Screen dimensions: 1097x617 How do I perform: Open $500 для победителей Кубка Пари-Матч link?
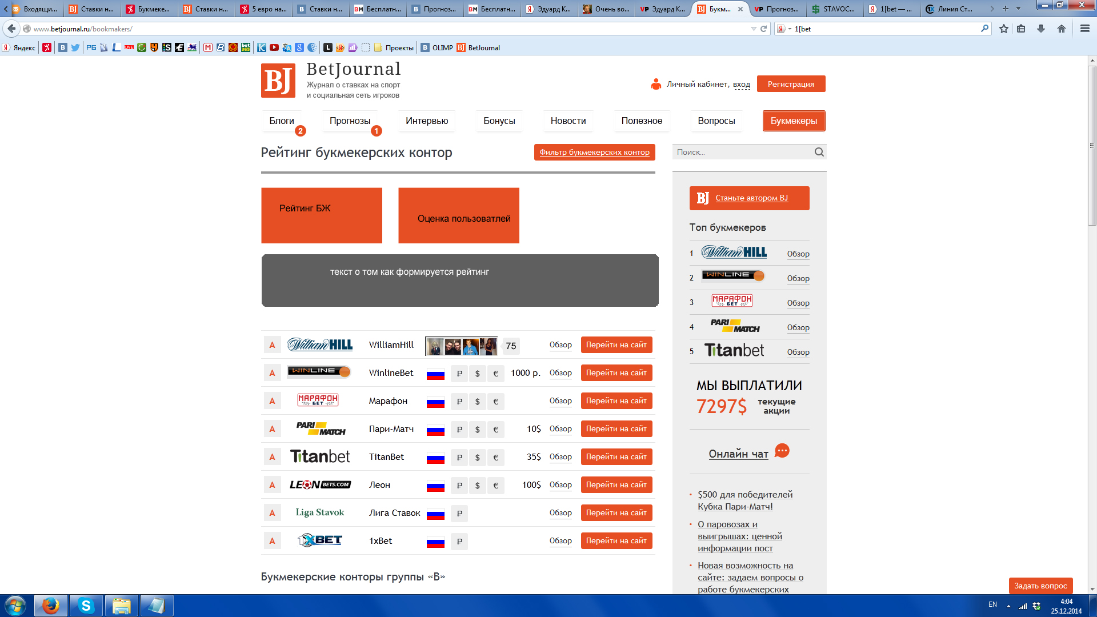tap(745, 500)
